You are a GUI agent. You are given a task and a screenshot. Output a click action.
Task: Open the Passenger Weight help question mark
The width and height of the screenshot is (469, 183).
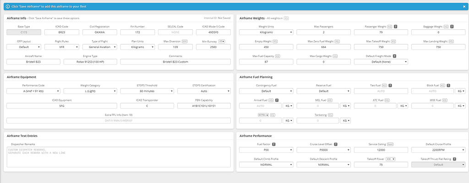395,26
